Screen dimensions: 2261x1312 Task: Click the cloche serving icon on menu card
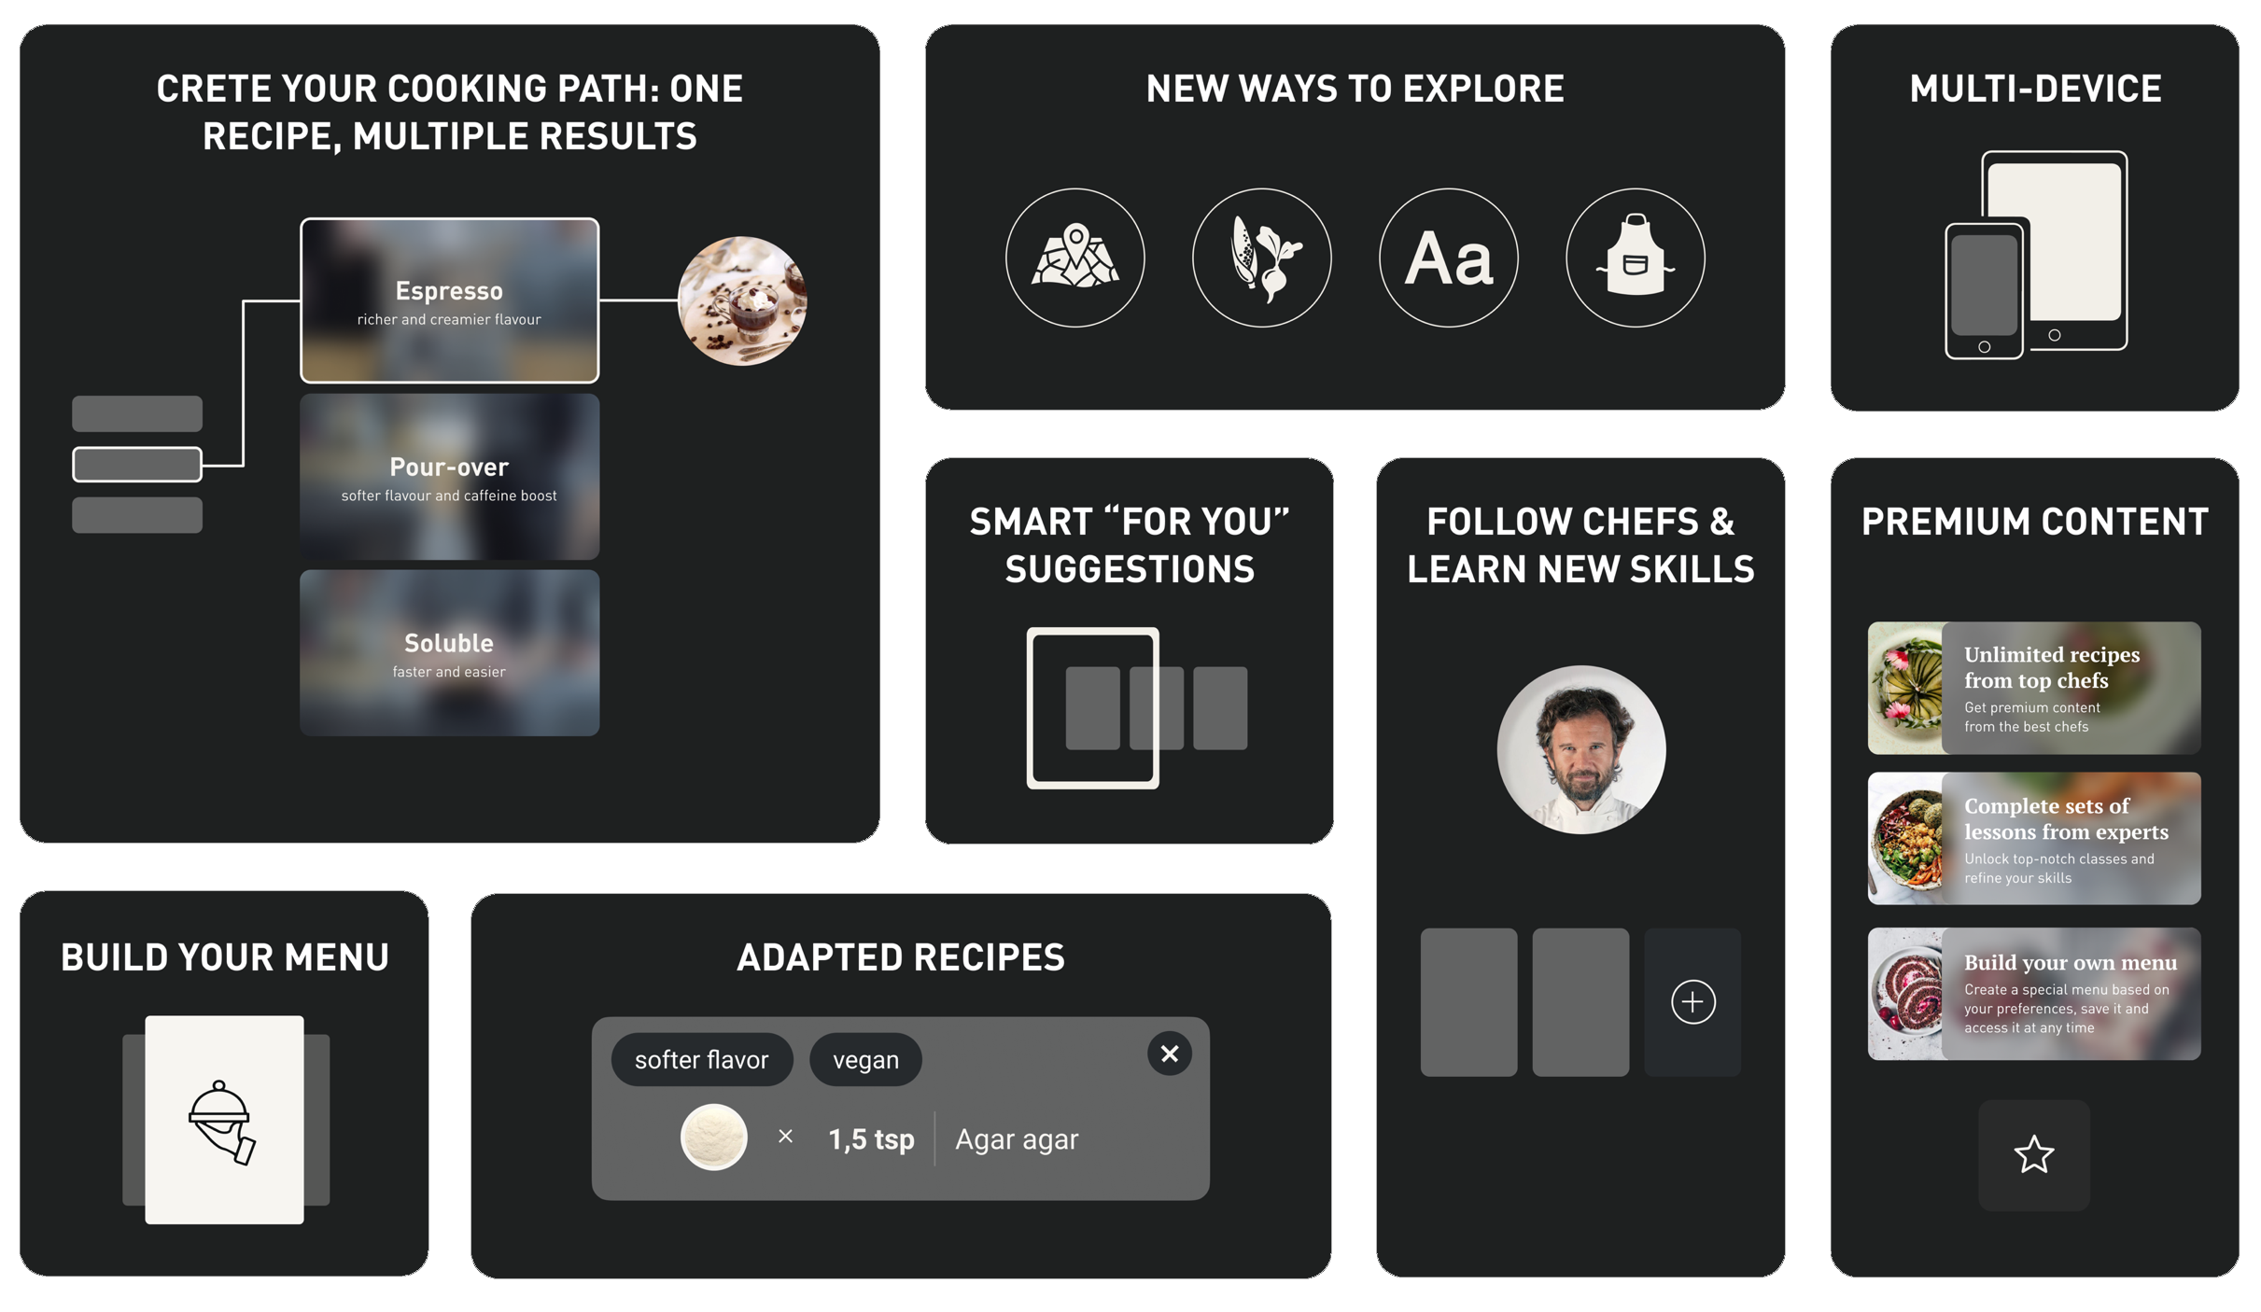point(223,1121)
